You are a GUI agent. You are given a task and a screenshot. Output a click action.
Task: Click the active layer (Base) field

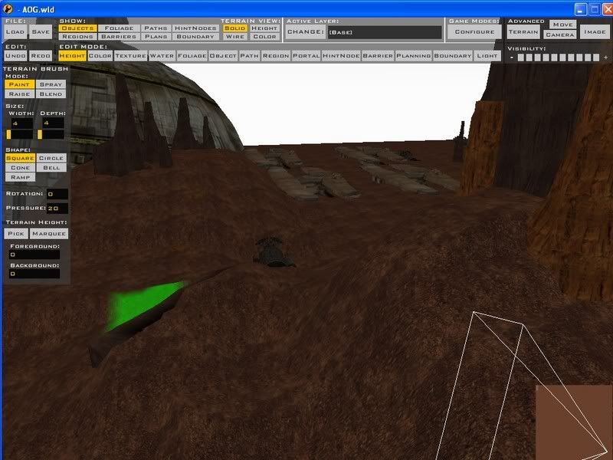pyautogui.click(x=385, y=32)
